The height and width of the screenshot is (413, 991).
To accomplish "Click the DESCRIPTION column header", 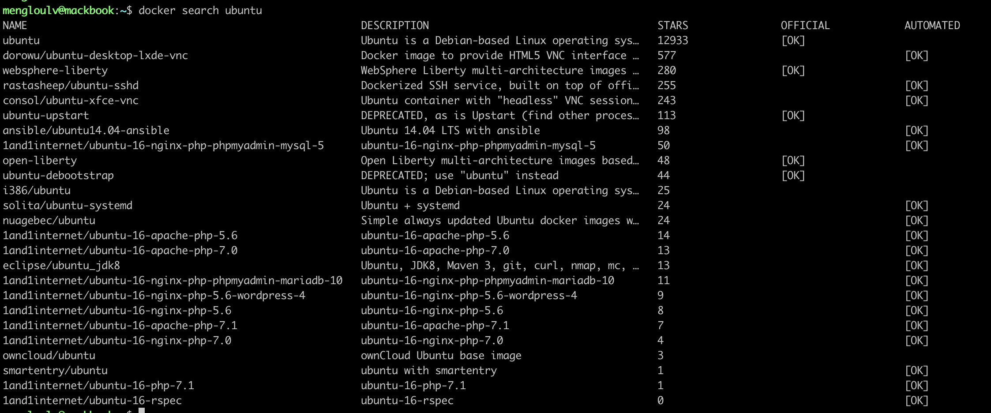I will pyautogui.click(x=395, y=26).
